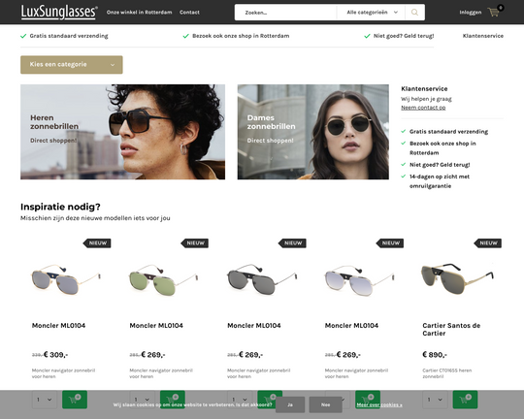524x419 pixels.
Task: Click the Inloggen link
Action: pyautogui.click(x=471, y=13)
